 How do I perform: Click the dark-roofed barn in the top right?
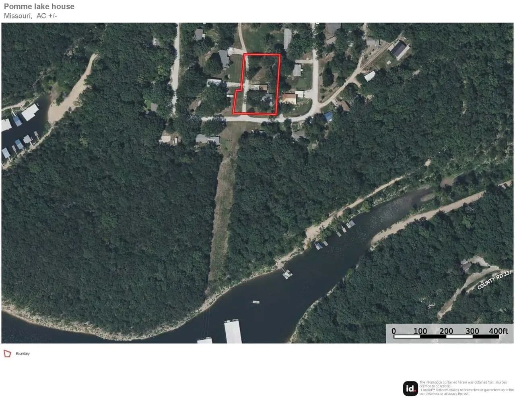click(398, 49)
